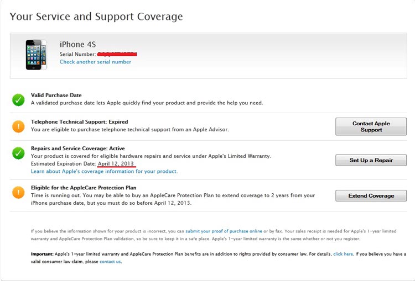Click the green check beside Valid Purchase Date
Viewport: 415px width, 281px height.
click(x=18, y=100)
